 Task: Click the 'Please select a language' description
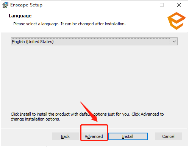coord(69,24)
